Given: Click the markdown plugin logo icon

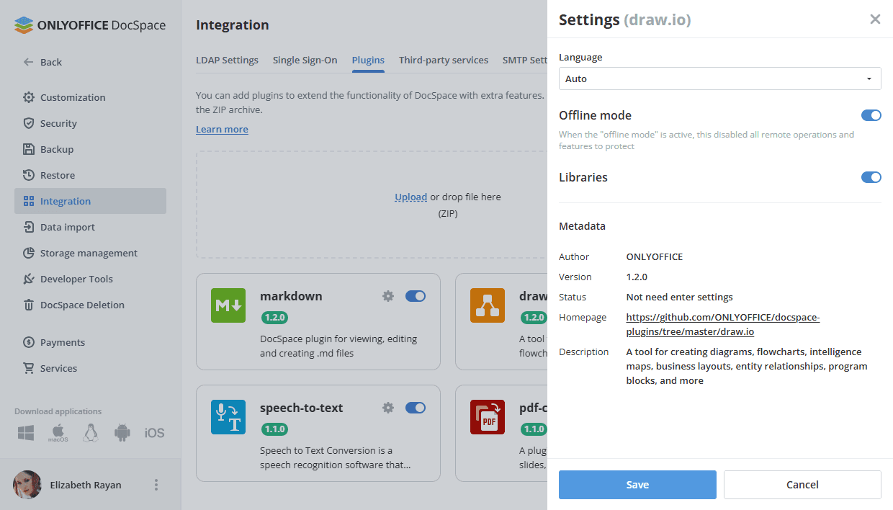Looking at the screenshot, I should [x=228, y=305].
